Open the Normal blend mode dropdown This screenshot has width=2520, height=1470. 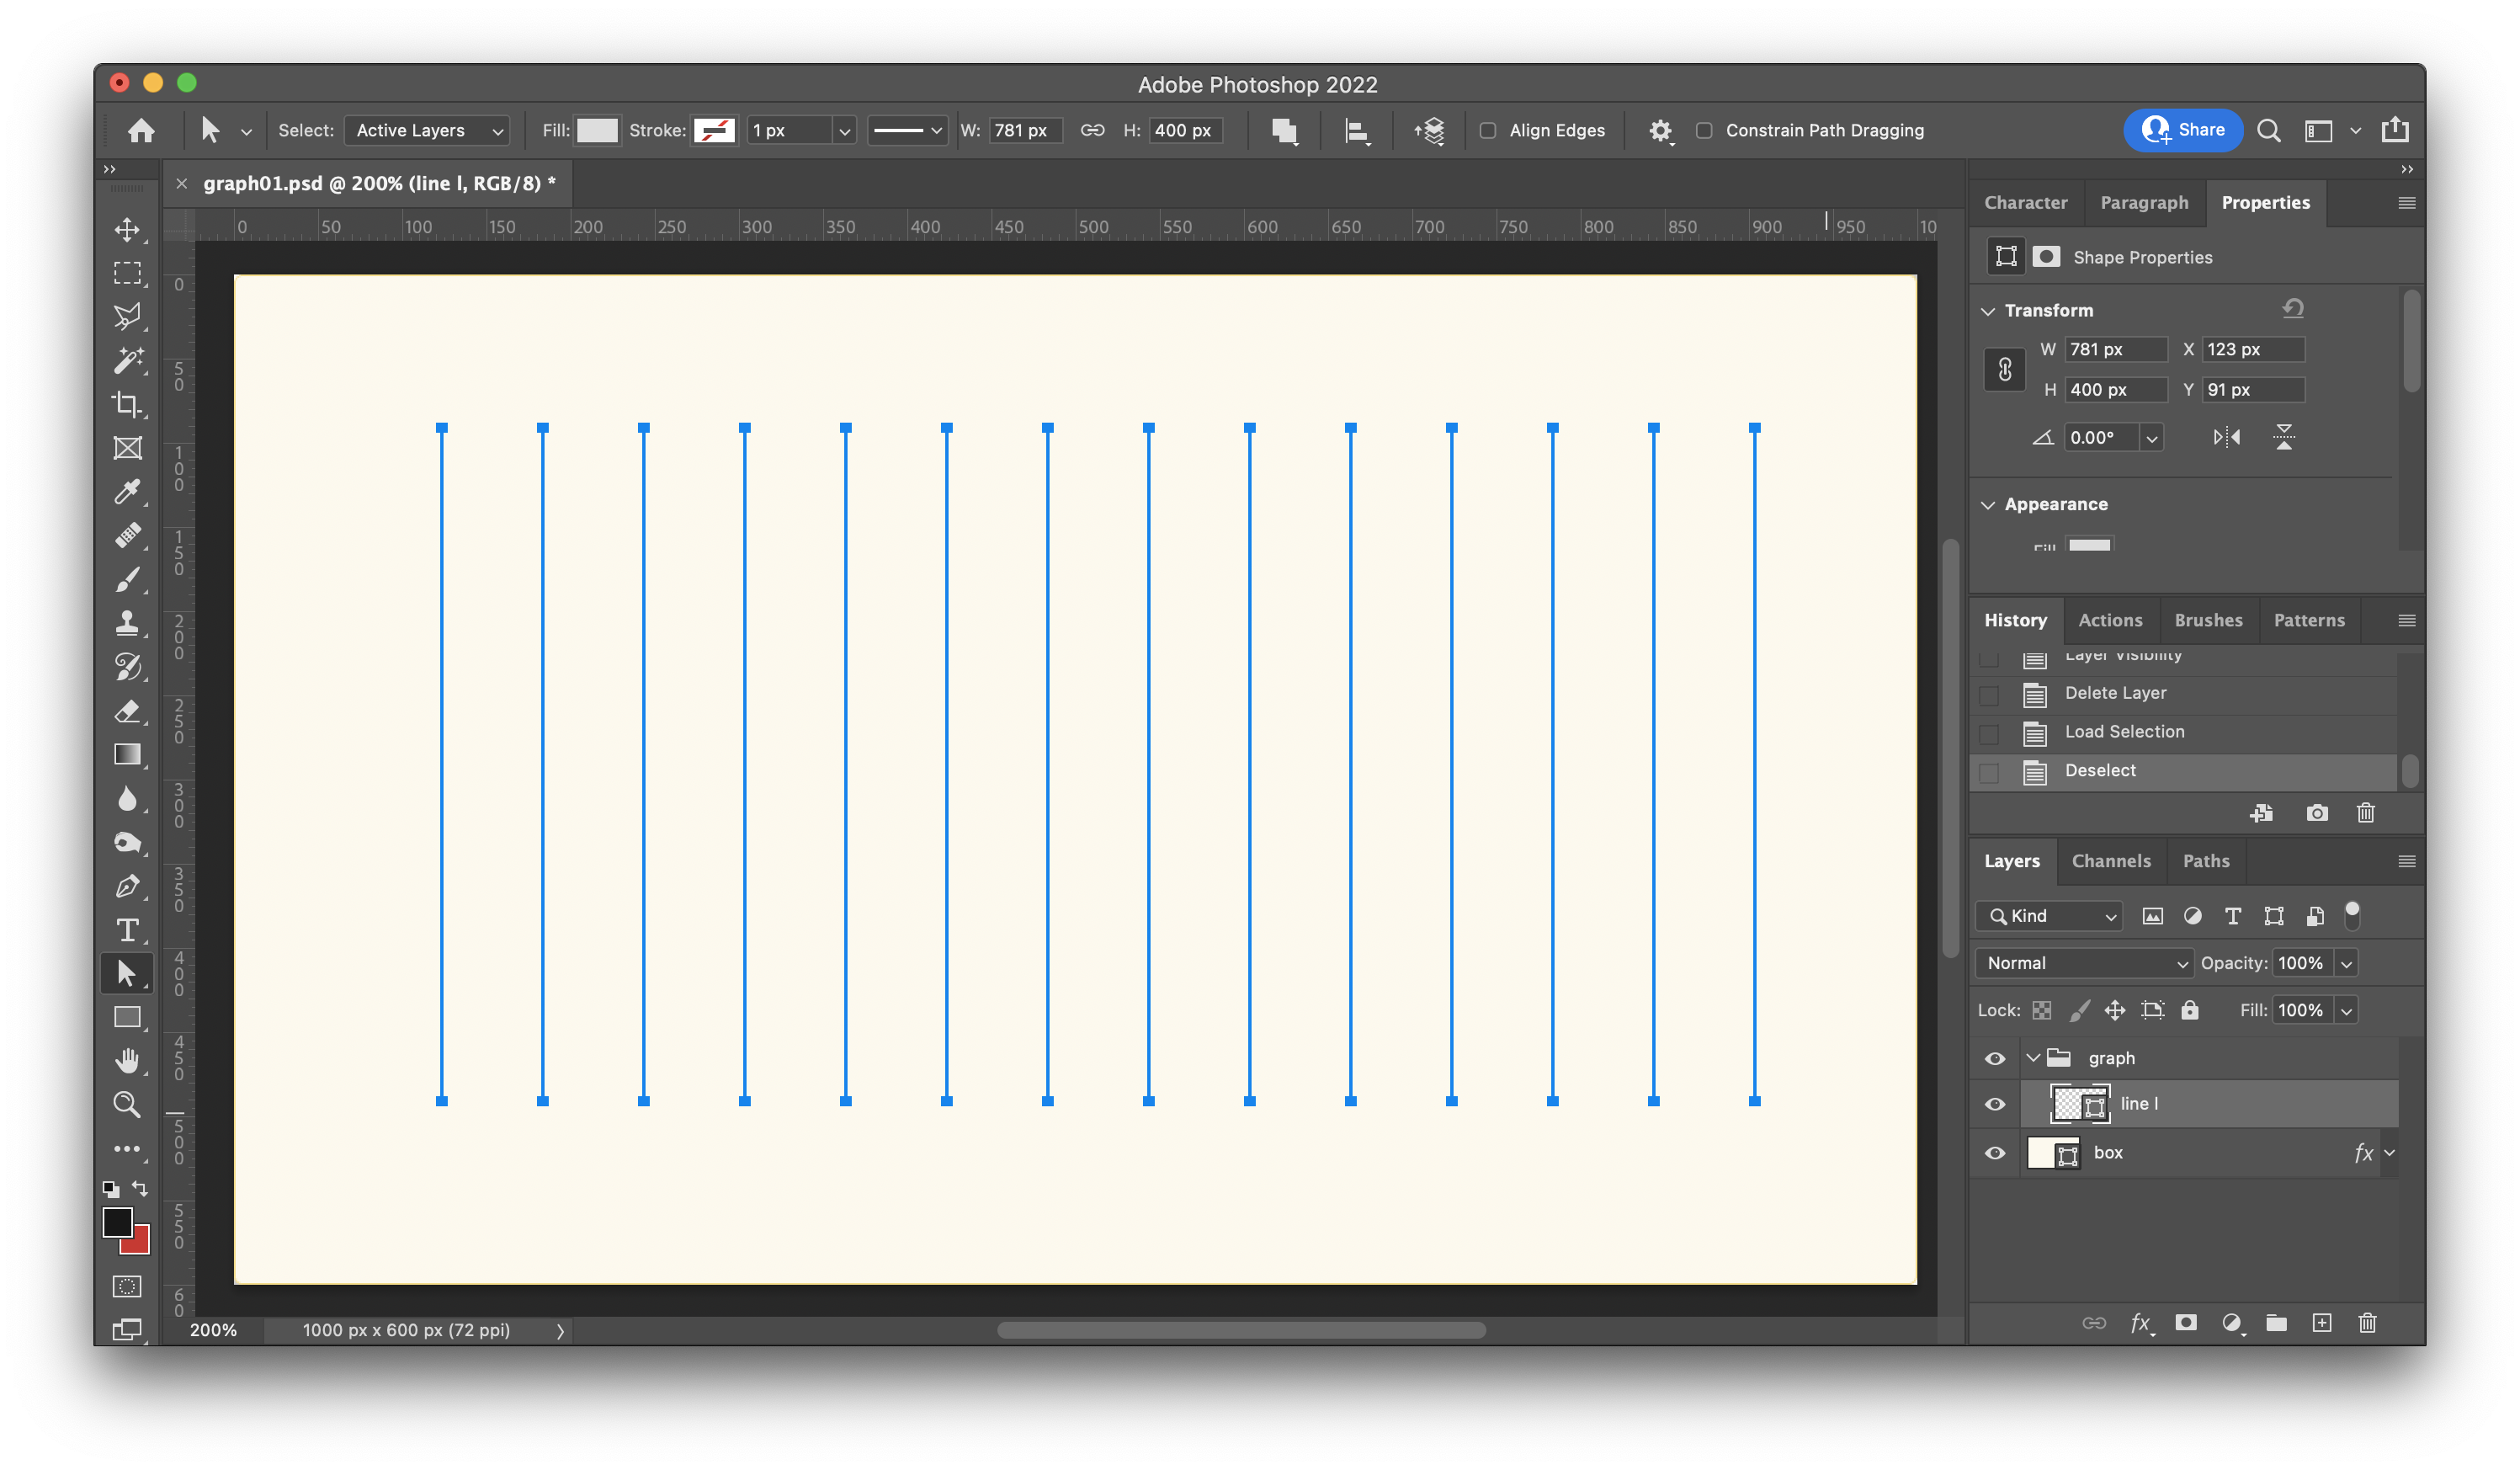[x=2084, y=963]
